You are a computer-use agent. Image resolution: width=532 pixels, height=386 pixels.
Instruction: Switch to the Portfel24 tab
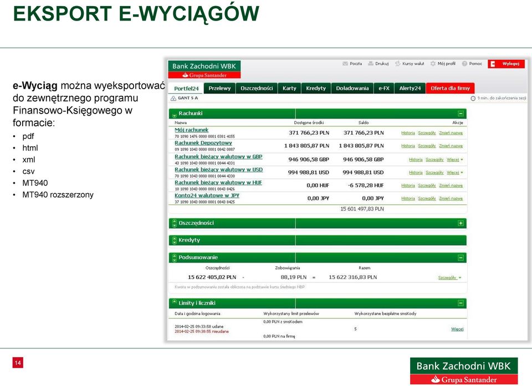[186, 89]
